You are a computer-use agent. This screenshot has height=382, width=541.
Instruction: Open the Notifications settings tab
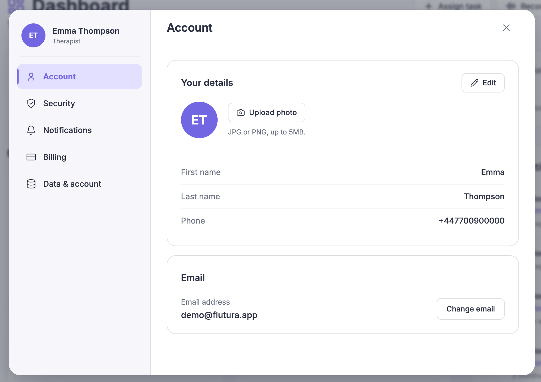point(79,130)
